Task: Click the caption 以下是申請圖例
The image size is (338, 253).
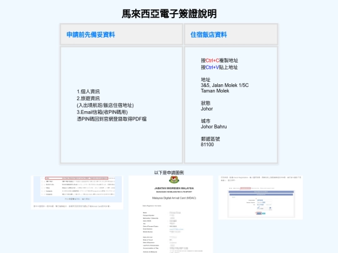Action: 169,172
